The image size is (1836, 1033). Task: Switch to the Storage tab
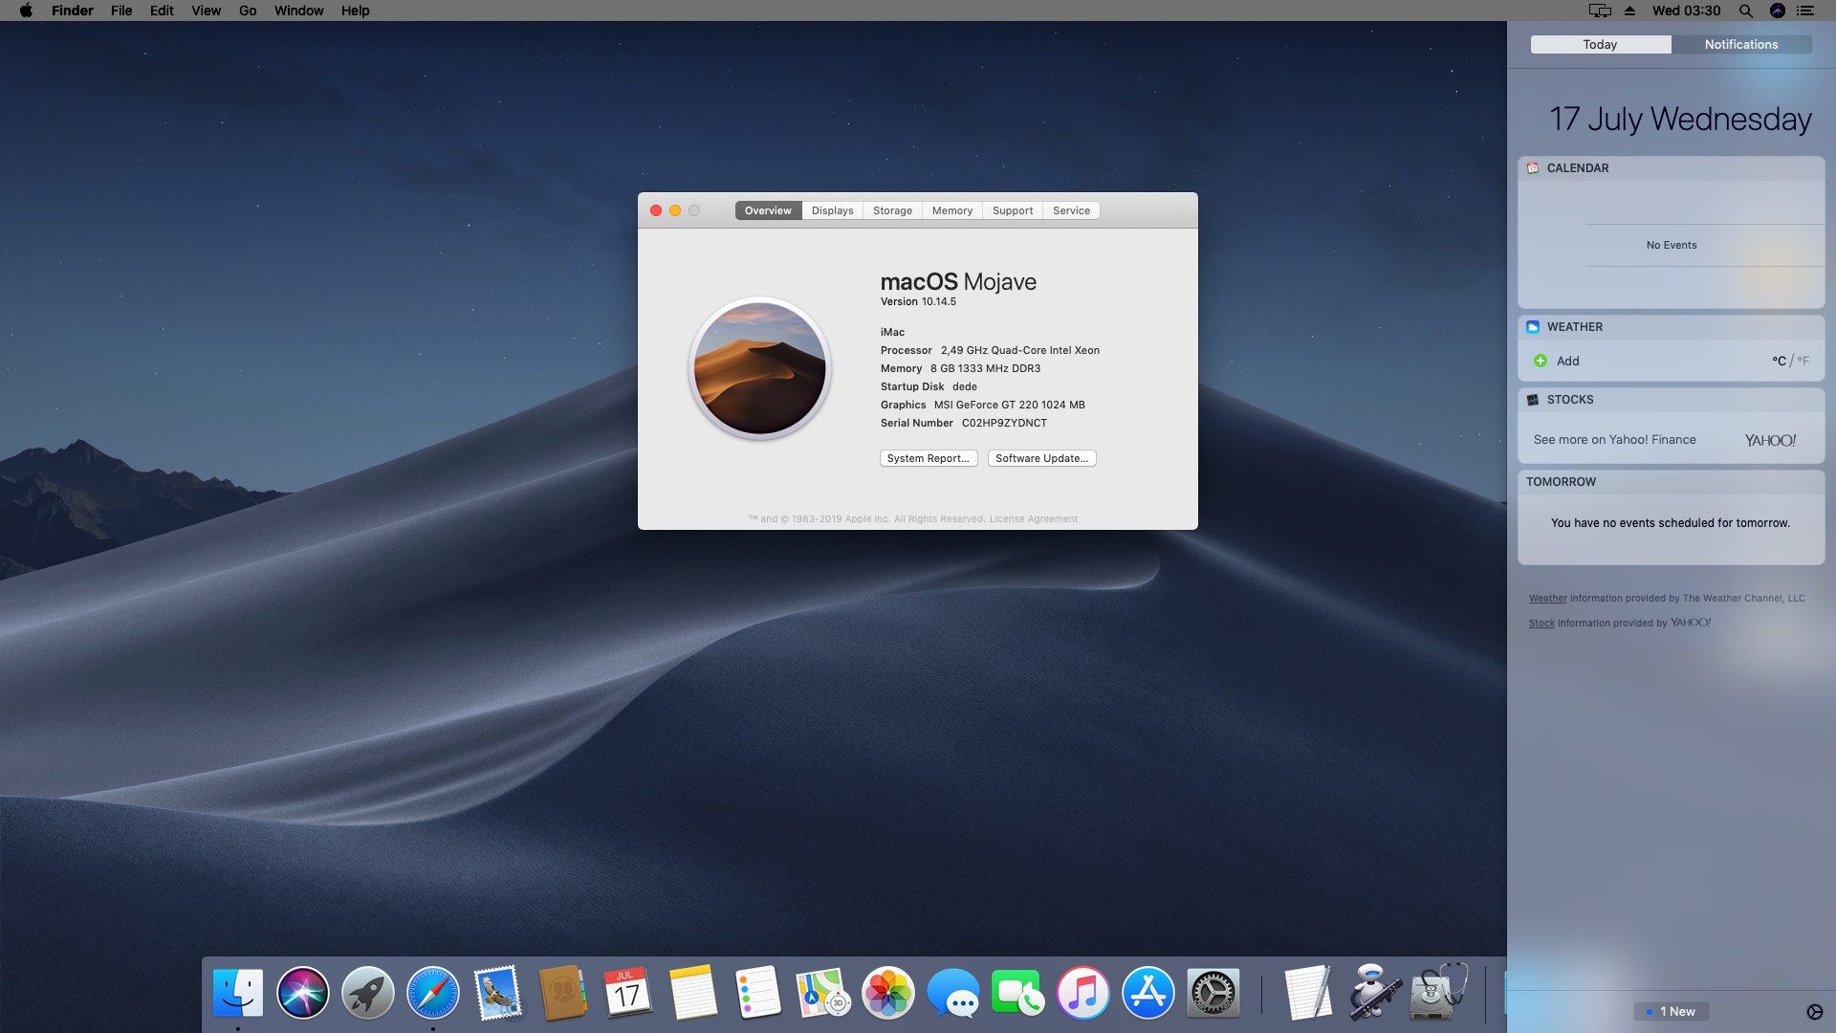[x=892, y=210]
